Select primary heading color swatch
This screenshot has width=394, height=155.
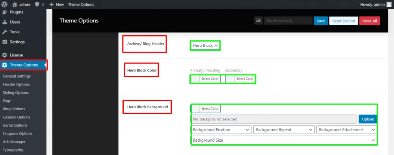[x=195, y=79]
